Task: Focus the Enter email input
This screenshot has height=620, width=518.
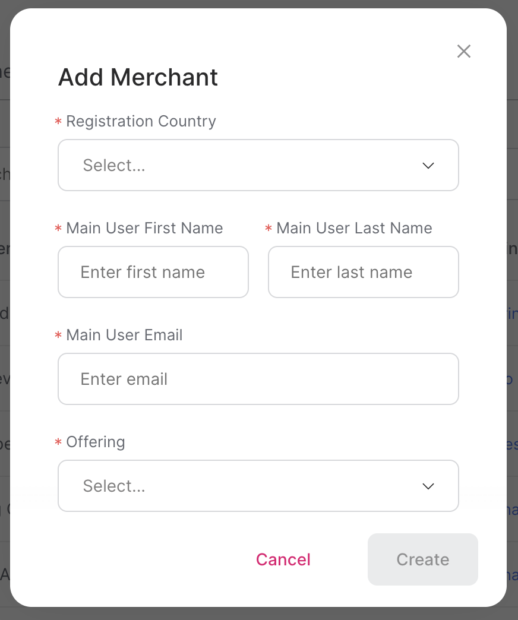Action: pyautogui.click(x=258, y=379)
